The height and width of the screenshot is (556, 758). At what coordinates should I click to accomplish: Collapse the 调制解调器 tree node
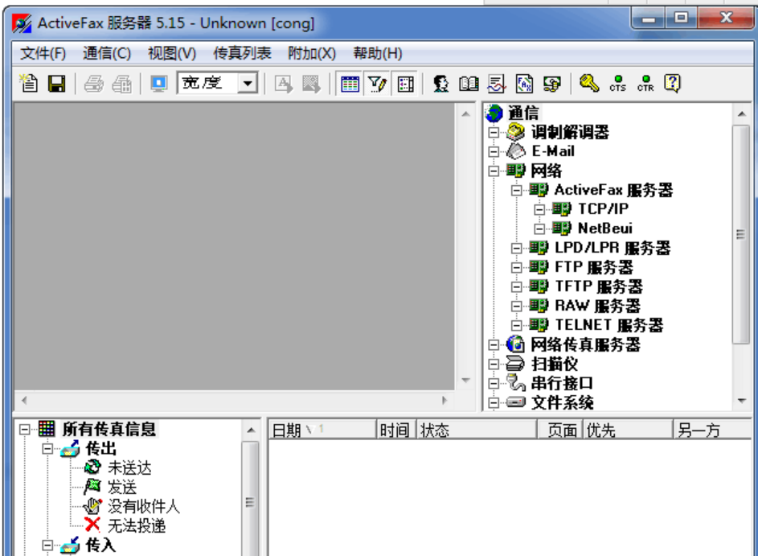[494, 132]
